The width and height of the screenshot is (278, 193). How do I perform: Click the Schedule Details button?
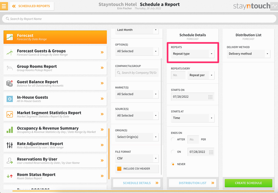pos(137,183)
